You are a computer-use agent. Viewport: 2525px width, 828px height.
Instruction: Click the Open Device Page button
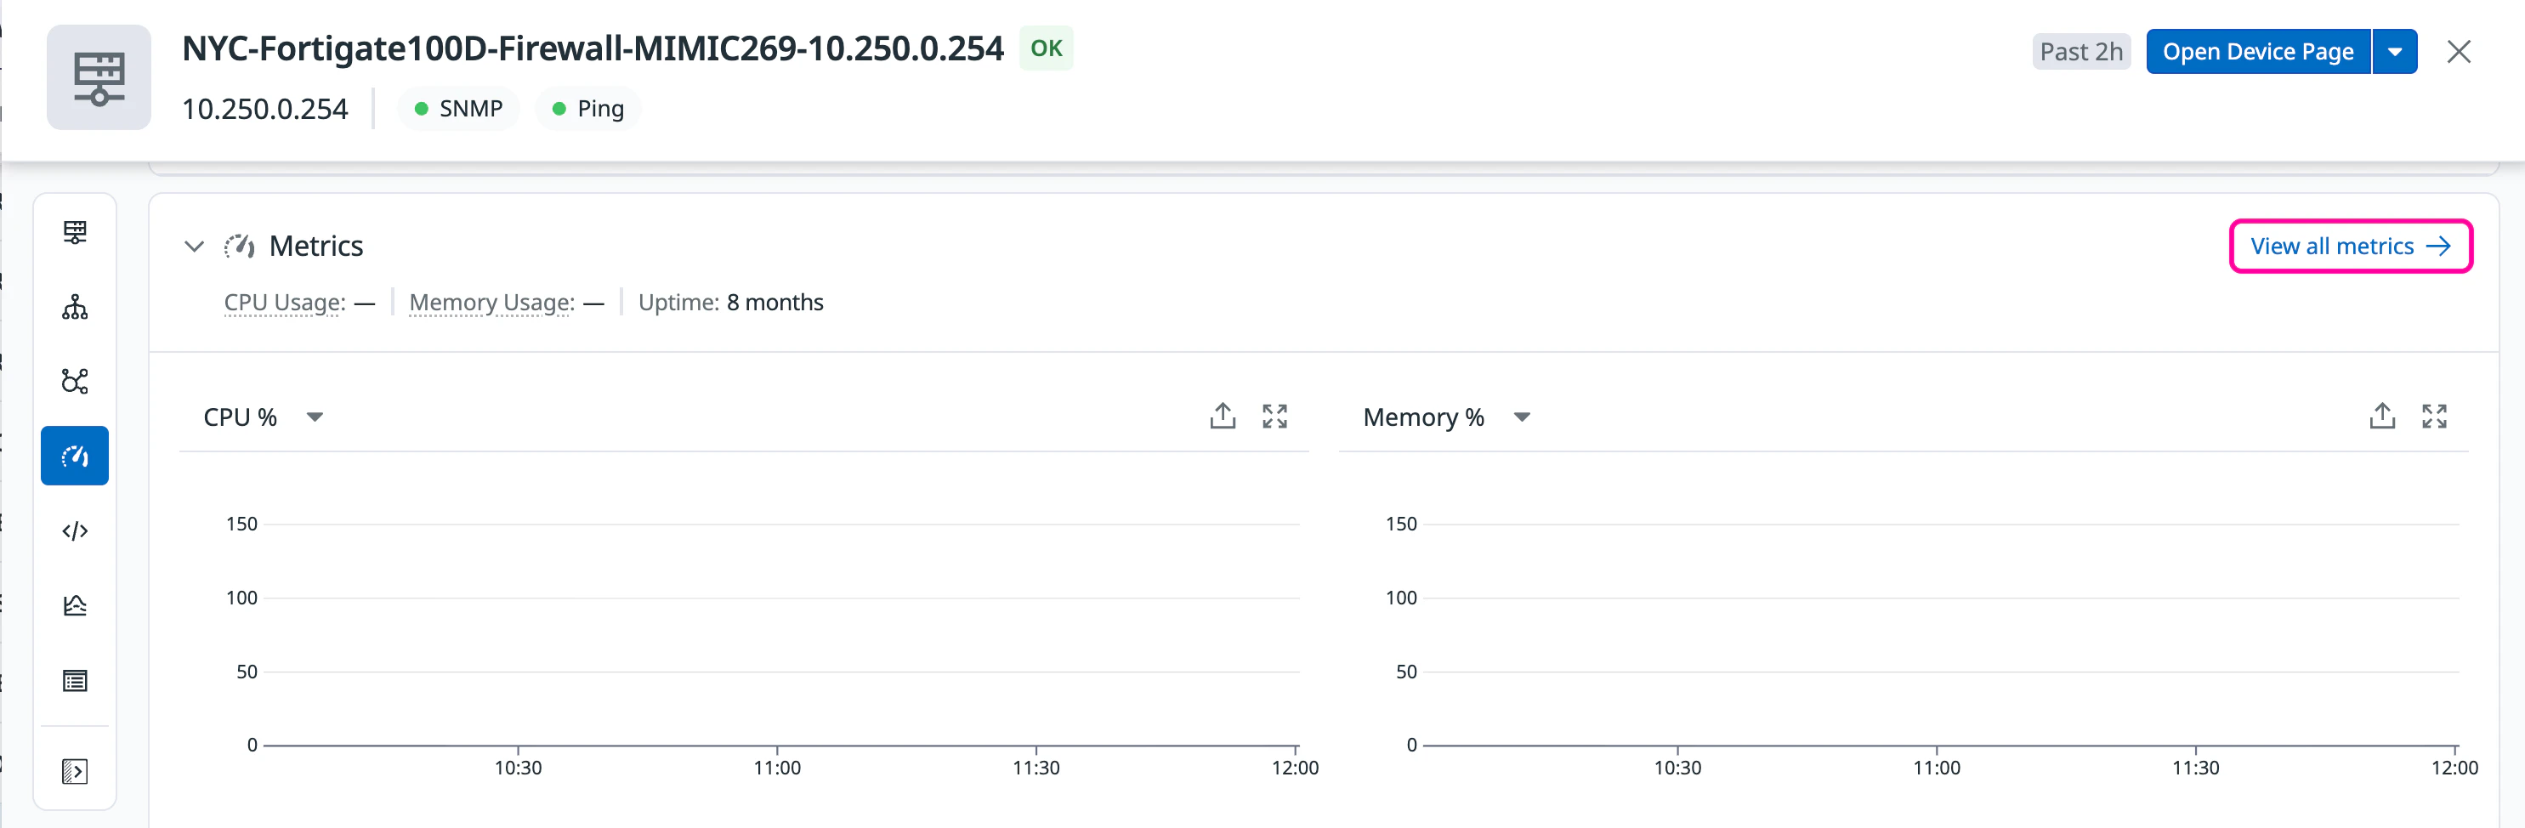pyautogui.click(x=2257, y=52)
